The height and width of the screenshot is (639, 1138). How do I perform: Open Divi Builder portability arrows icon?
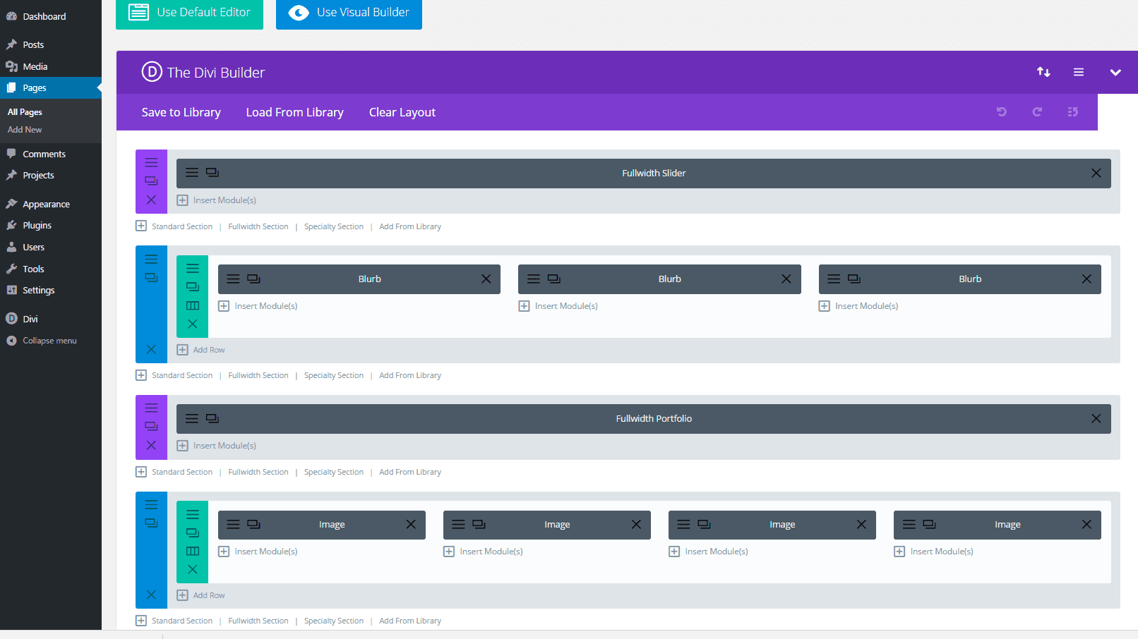(1043, 72)
